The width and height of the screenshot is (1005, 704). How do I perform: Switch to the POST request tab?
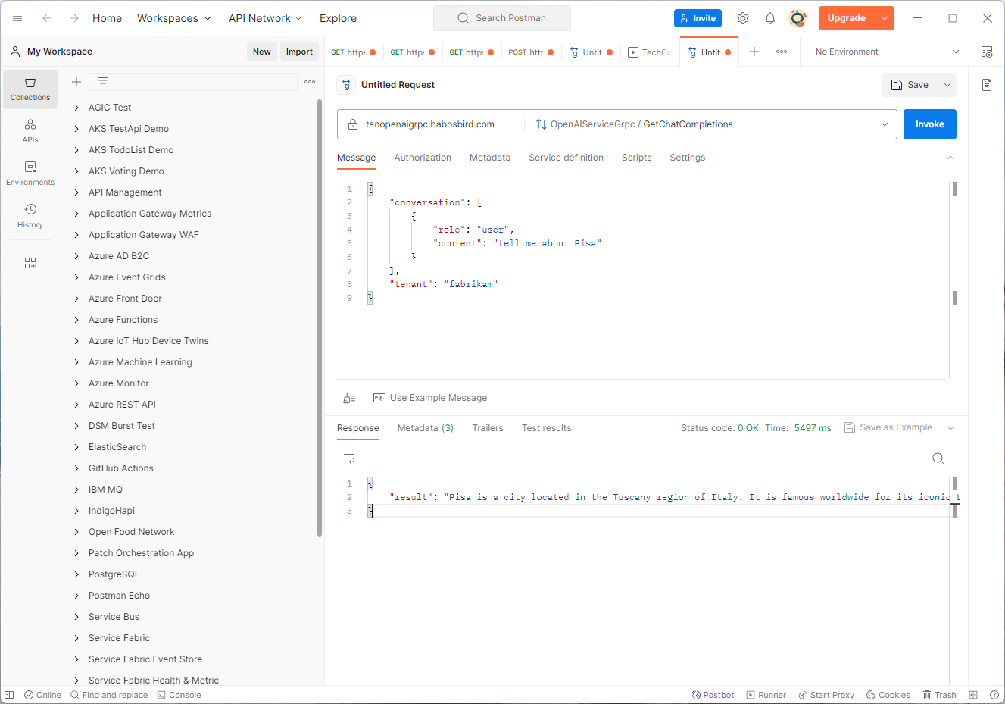531,52
